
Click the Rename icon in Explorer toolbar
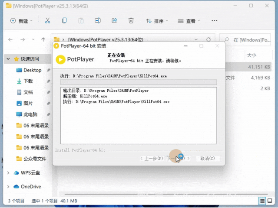(97, 21)
